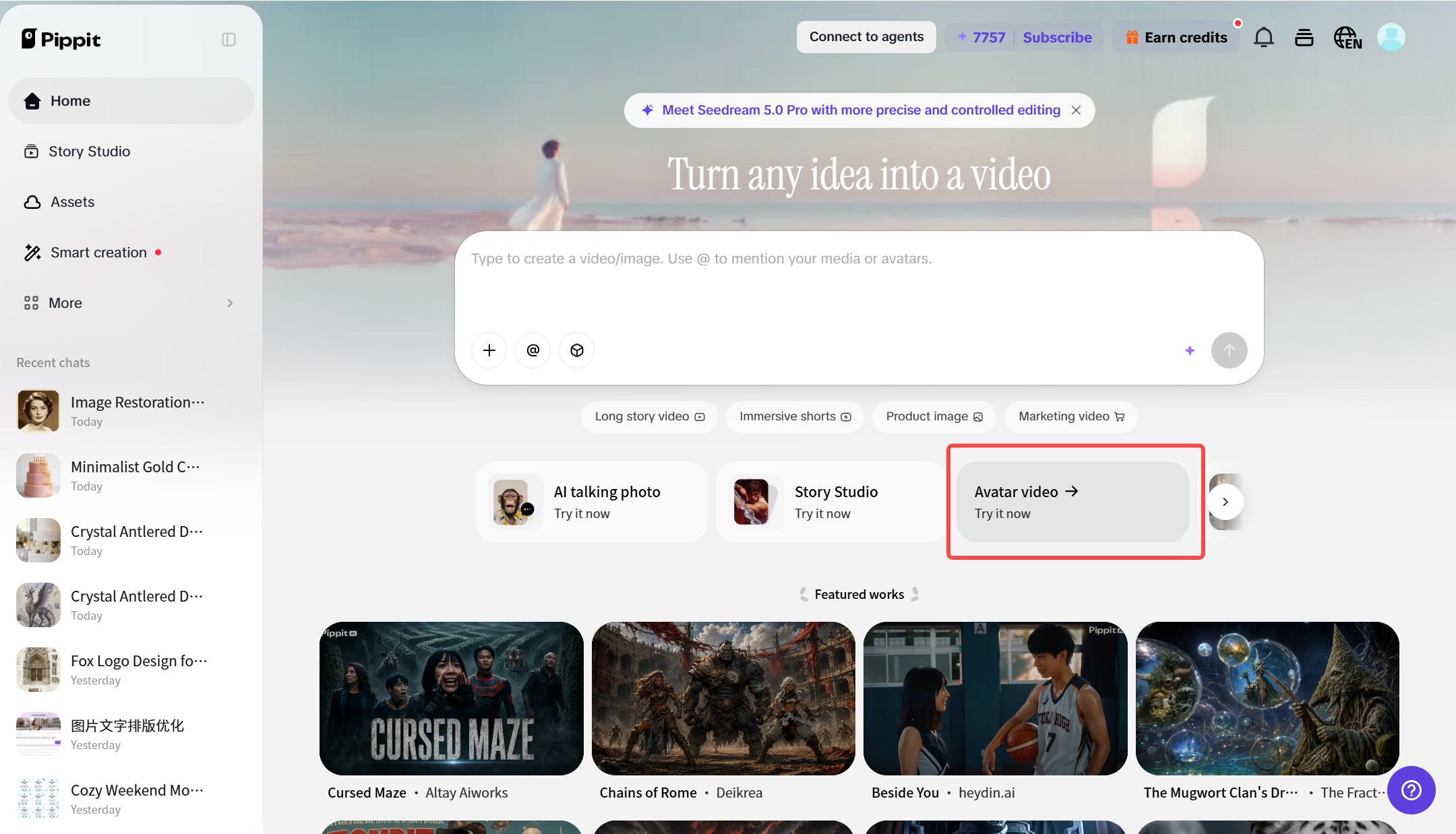Select the Marketing video chip
Viewport: 1456px width, 834px height.
click(1071, 416)
